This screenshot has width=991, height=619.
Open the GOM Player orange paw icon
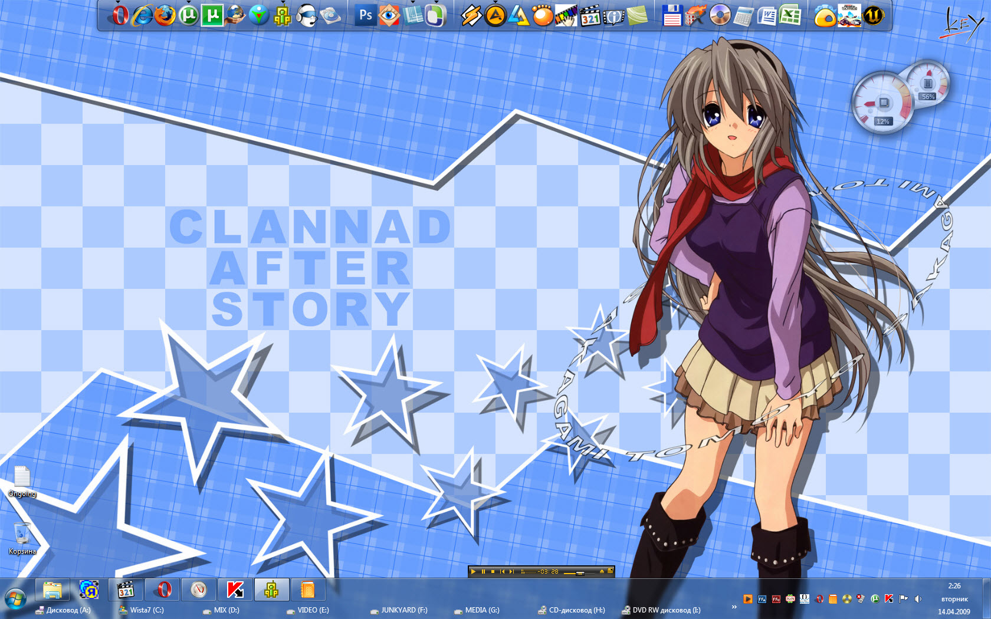(542, 15)
